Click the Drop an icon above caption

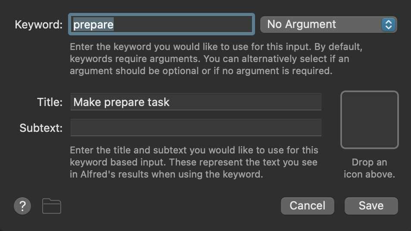tap(369, 169)
